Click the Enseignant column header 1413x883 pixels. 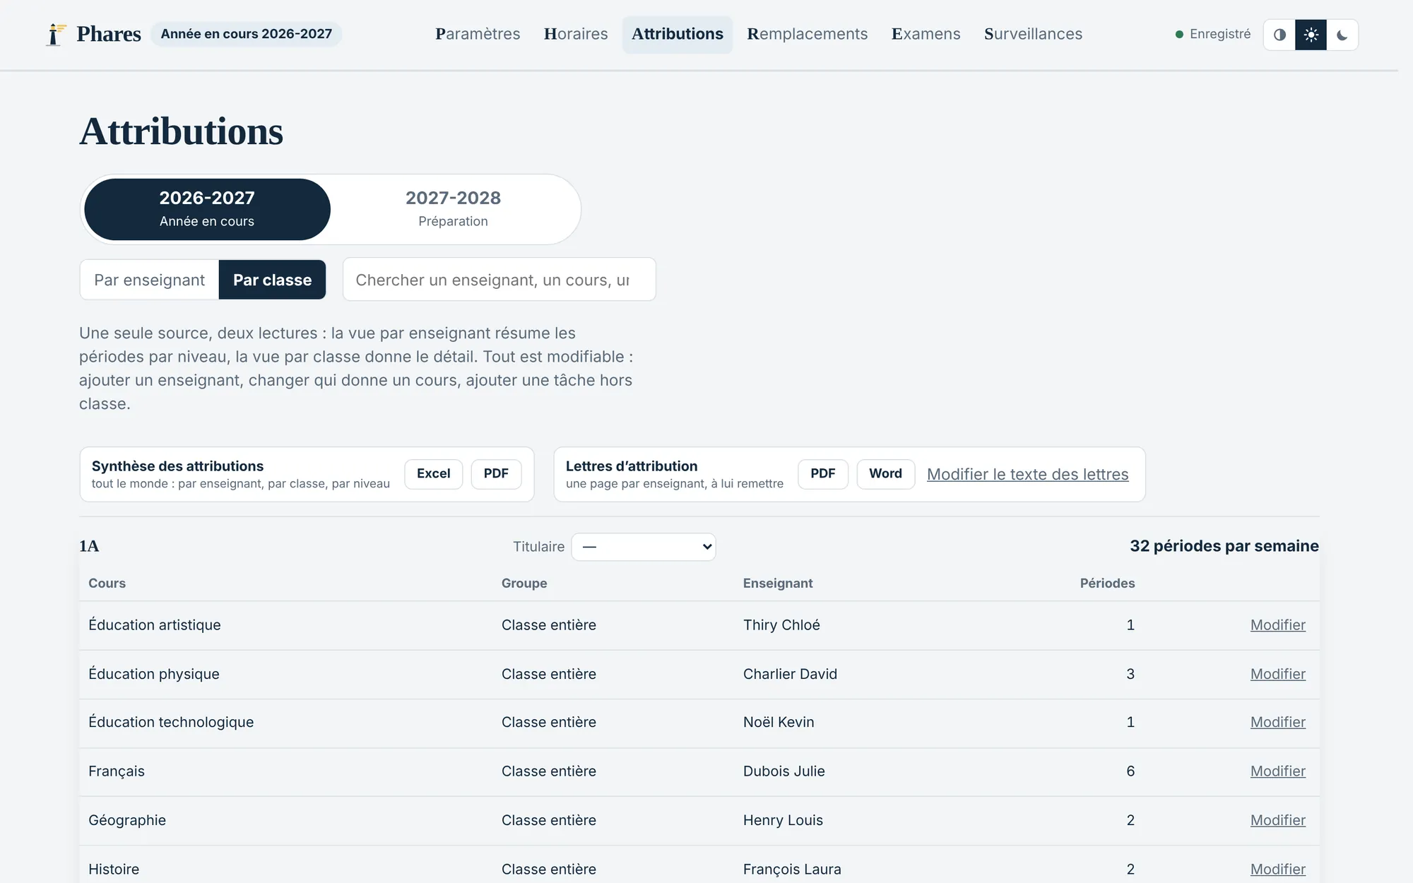[778, 583]
